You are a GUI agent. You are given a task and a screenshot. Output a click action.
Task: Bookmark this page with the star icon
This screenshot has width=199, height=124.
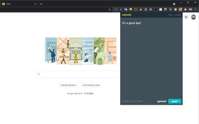109,10
